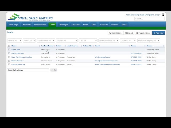Open the Lead Source: All dropdown
The width and height of the screenshot is (171, 128).
[x=46, y=41]
